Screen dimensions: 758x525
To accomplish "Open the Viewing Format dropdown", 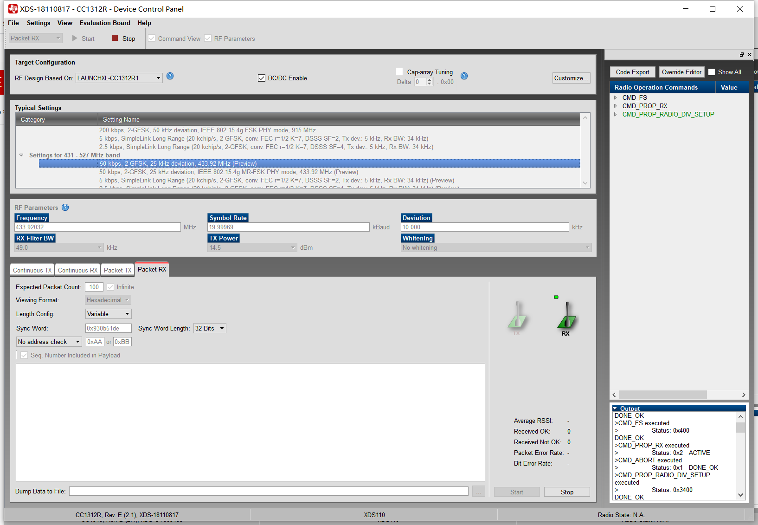I will [108, 300].
